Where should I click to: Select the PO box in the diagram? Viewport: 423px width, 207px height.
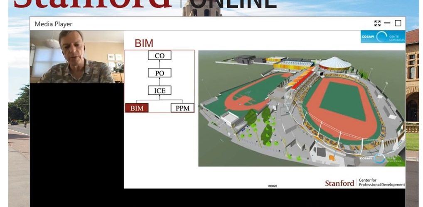(x=160, y=73)
